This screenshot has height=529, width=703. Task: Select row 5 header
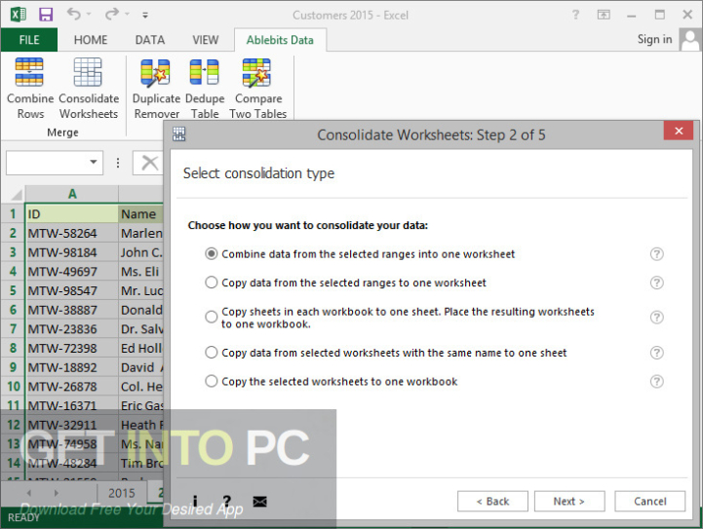click(x=13, y=290)
